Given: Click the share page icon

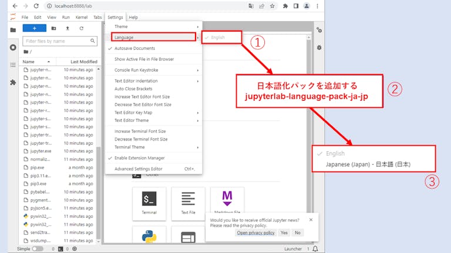Looking at the screenshot, I should [261, 6].
